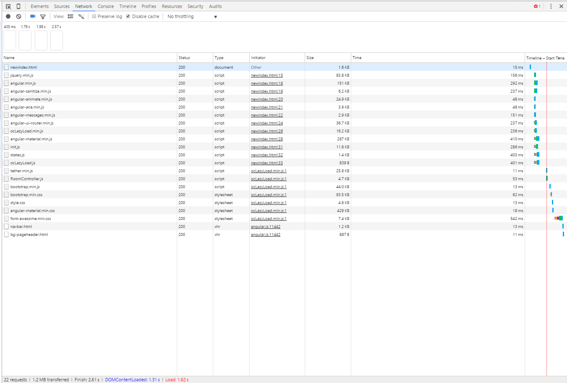Follow initiator link newindex.html:15

267,75
